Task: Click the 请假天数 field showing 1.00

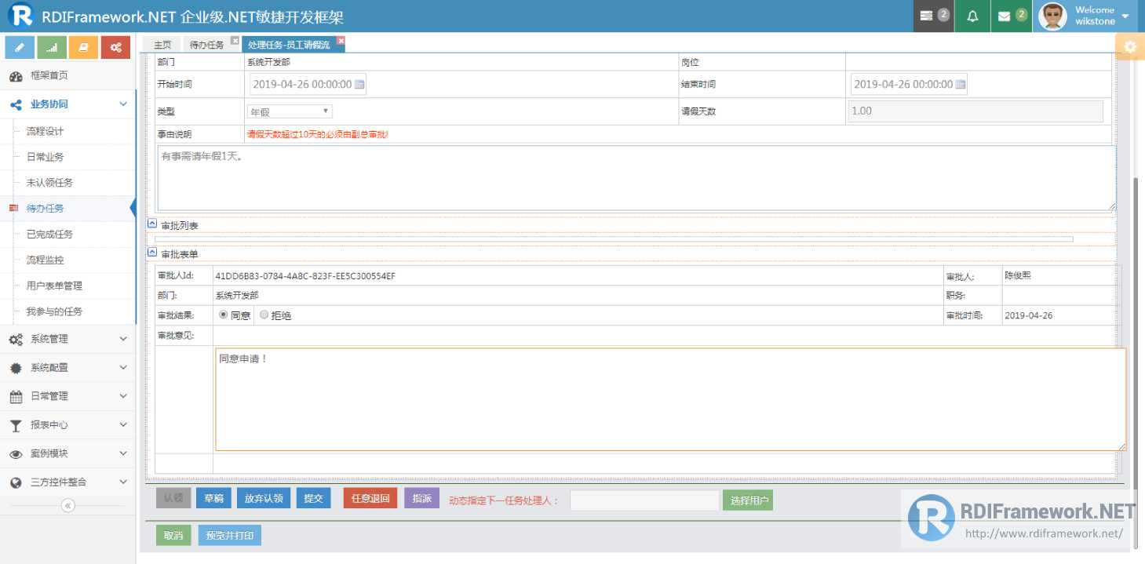Action: (x=975, y=111)
